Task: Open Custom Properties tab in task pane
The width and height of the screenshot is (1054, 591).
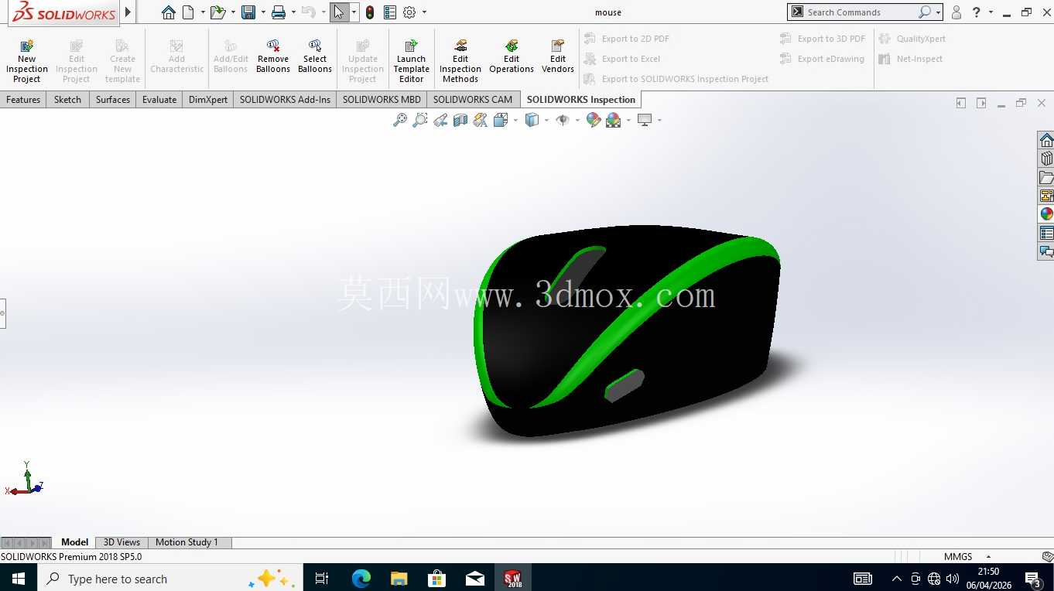Action: point(1046,233)
